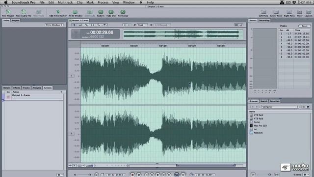Open the Project tab
Viewport: 314px width, 177px height.
point(15,20)
